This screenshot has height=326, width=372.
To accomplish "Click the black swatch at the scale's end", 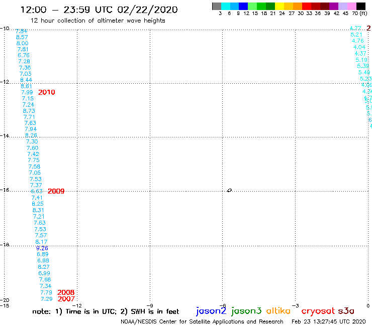I will [361, 6].
